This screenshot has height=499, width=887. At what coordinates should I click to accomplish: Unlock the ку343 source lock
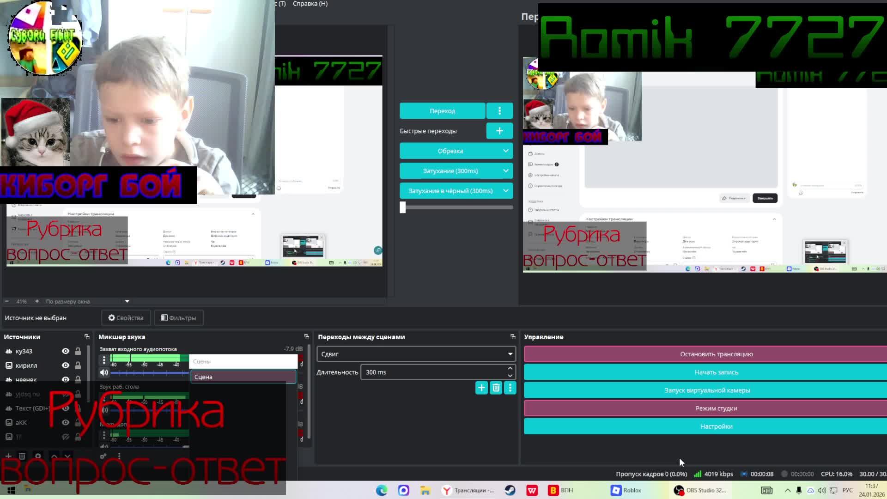[x=78, y=351]
